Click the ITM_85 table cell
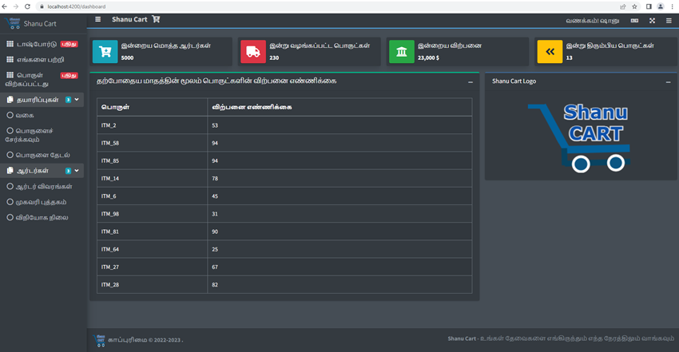 click(x=152, y=160)
